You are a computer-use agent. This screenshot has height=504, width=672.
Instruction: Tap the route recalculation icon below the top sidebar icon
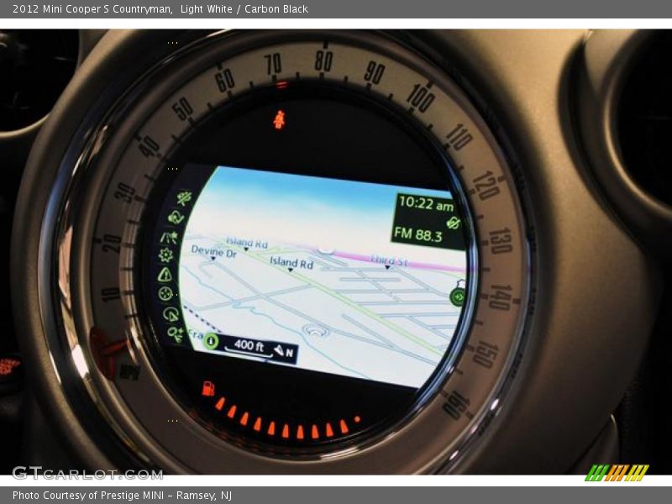(x=176, y=218)
